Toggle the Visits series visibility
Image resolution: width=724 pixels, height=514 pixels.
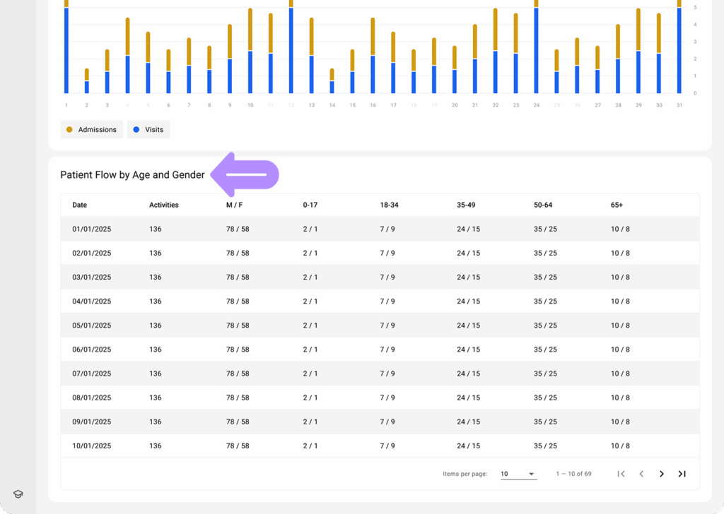[x=148, y=129]
